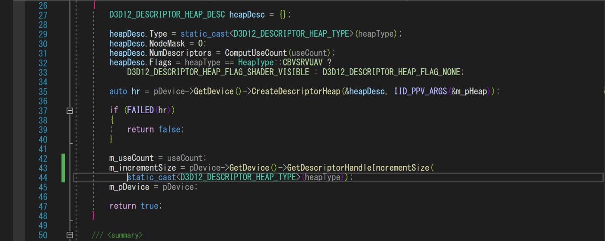Place cursor on static_cast on line 29
This screenshot has height=241, width=605.
pos(205,34)
